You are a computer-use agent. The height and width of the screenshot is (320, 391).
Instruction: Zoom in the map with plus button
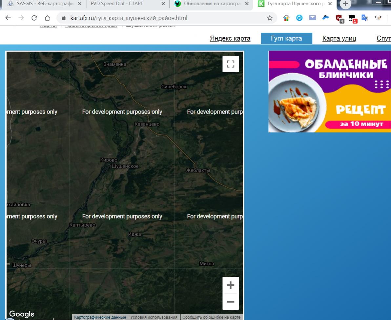231,285
